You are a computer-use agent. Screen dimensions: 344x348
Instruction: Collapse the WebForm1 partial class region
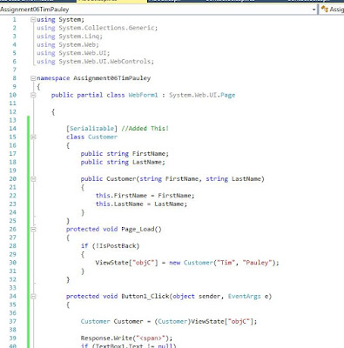33,95
